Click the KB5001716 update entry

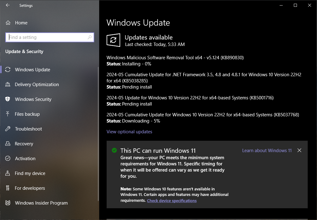click(190, 98)
